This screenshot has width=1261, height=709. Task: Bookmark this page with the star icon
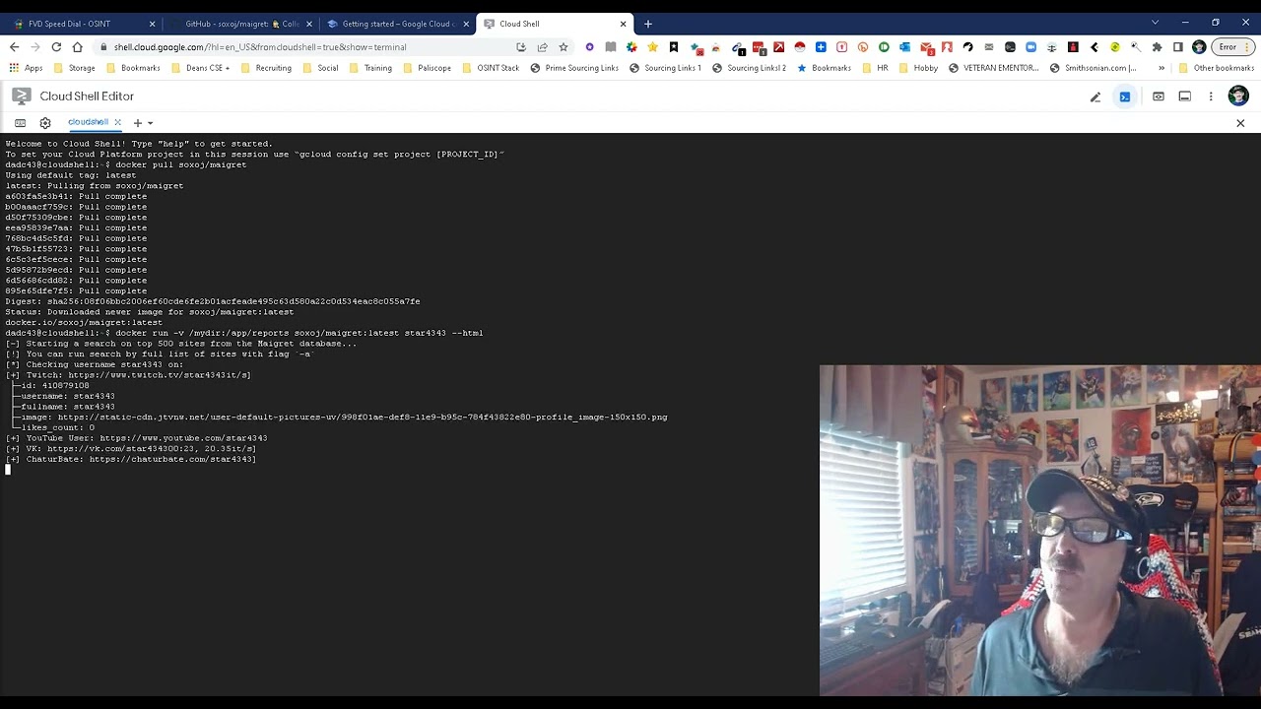point(563,47)
